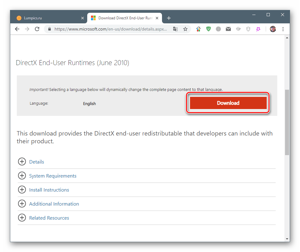300x252 pixels.
Task: Click the magenta star-shaped extension icon
Action: coord(258,29)
